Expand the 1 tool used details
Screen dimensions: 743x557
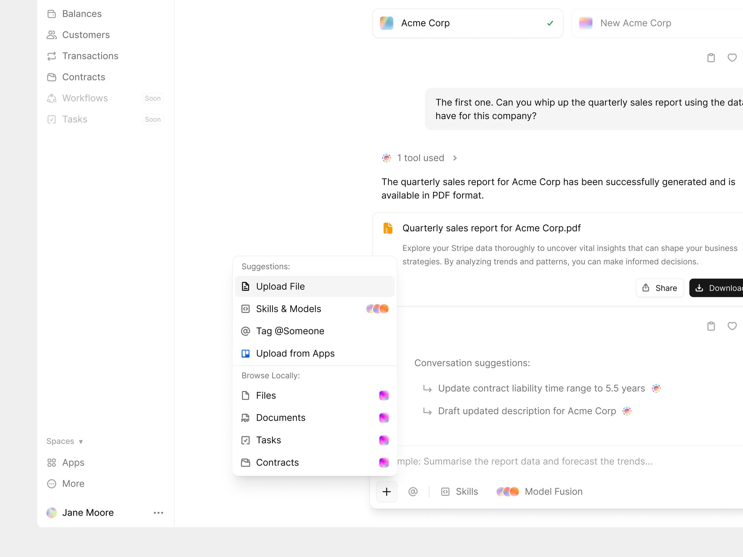(x=420, y=158)
